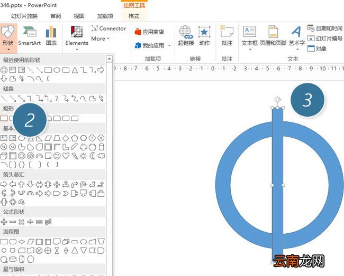Choose the Pentagon shape in basic shapes
This screenshot has width=344, height=276.
point(75,138)
